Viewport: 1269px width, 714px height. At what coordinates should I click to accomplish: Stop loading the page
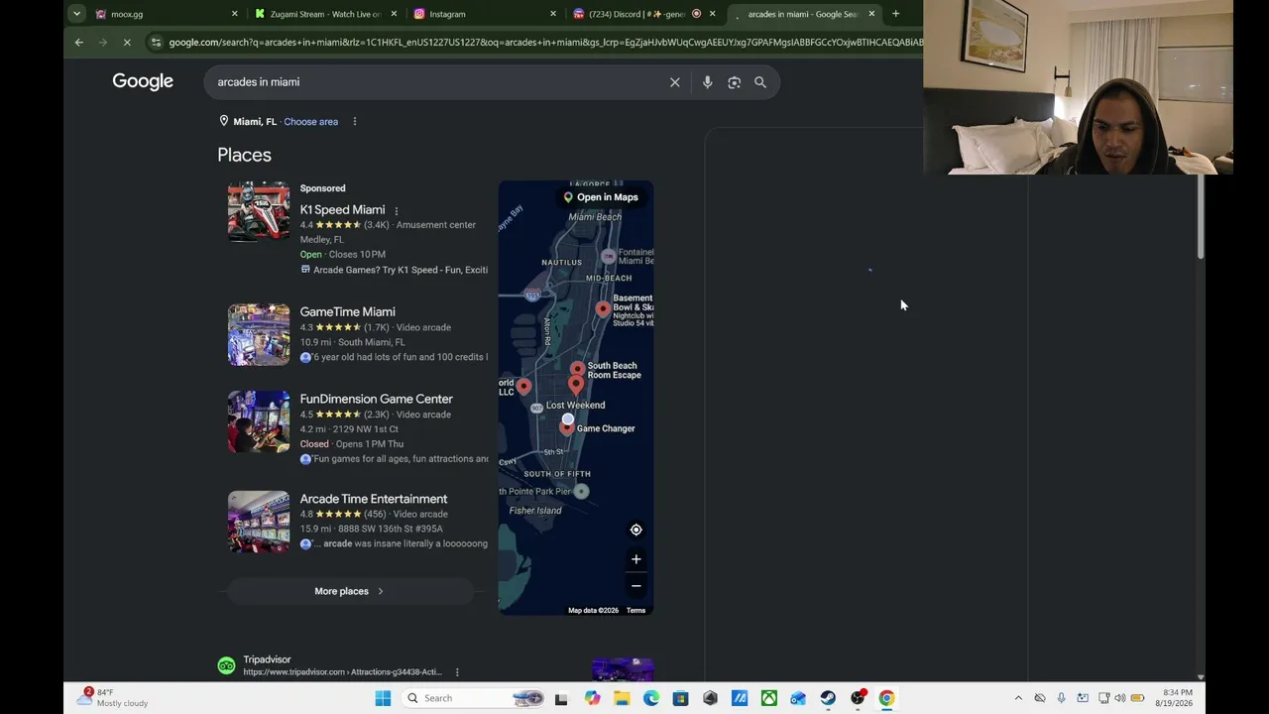(x=127, y=42)
